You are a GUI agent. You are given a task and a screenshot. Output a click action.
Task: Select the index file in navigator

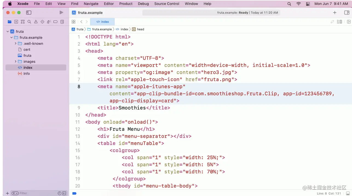tap(36, 67)
